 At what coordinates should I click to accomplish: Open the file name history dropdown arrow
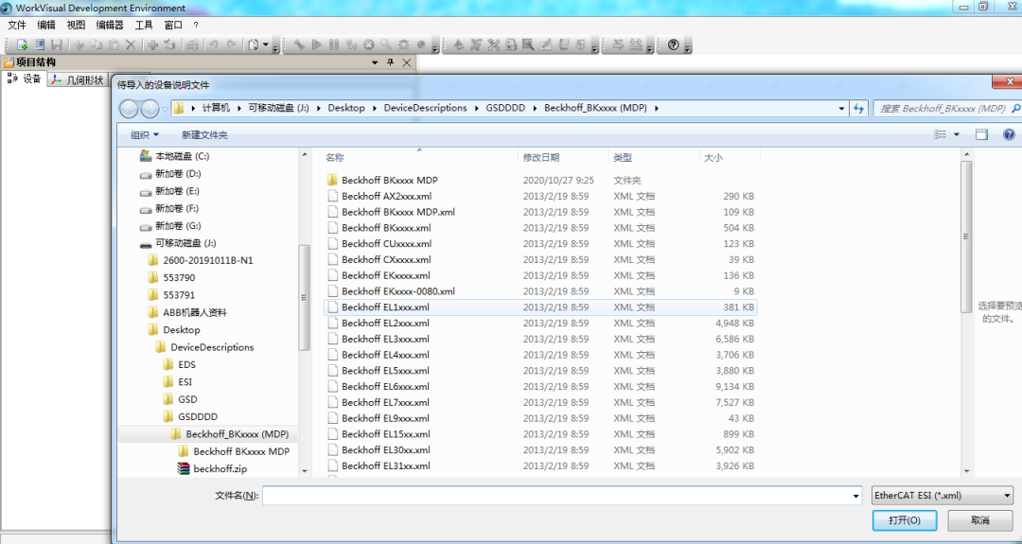[855, 497]
